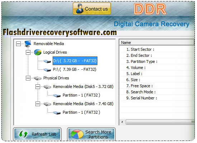Select the top Removable Media tree label
The image size is (197, 143).
49,44
